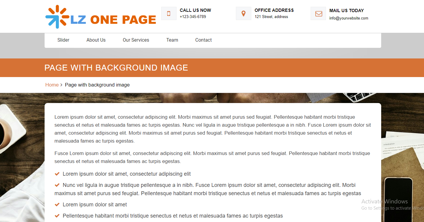This screenshot has width=424, height=222.
Task: Click the LZ One Page logo
Action: [x=101, y=17]
